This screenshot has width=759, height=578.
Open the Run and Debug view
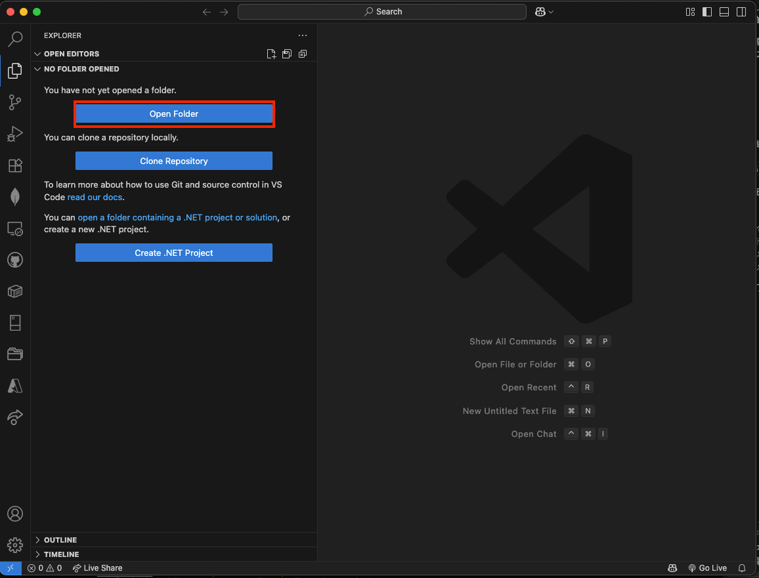[15, 133]
